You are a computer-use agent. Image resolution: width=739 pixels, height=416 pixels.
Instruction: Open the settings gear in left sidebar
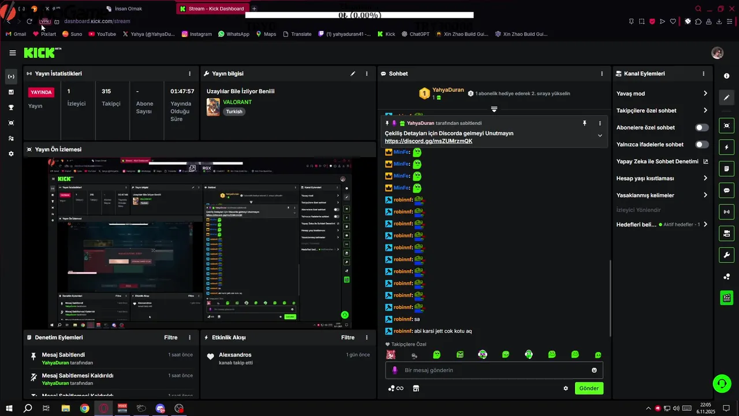tap(11, 154)
